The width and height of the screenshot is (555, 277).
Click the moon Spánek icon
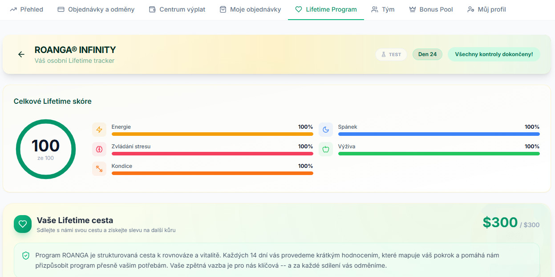point(326,130)
